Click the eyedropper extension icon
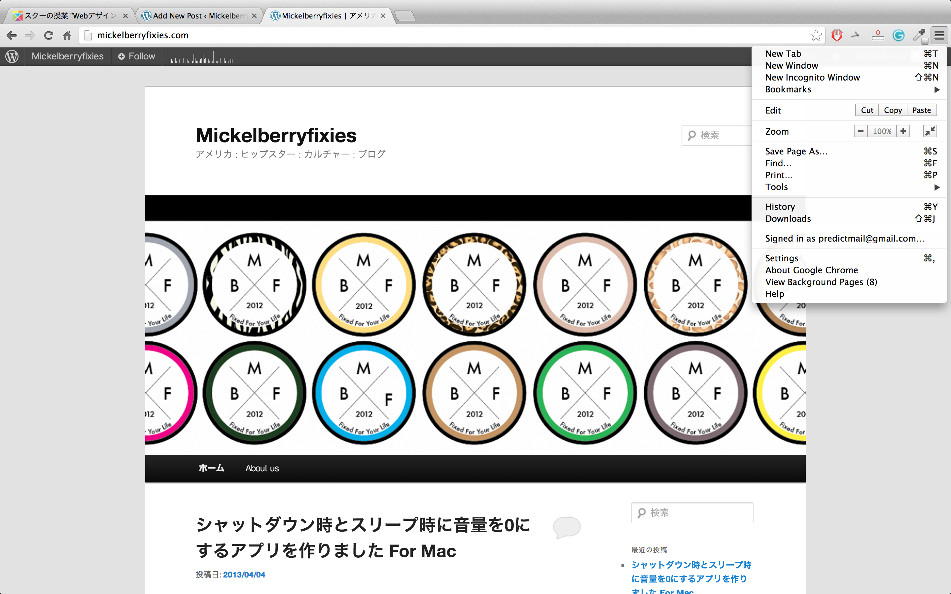The height and width of the screenshot is (594, 951). tap(919, 35)
